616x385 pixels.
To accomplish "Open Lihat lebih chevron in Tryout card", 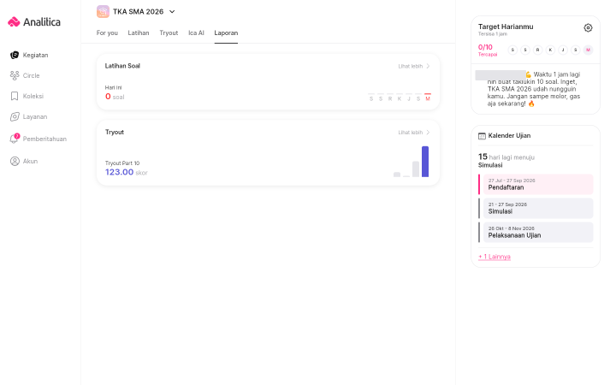I will (x=428, y=133).
